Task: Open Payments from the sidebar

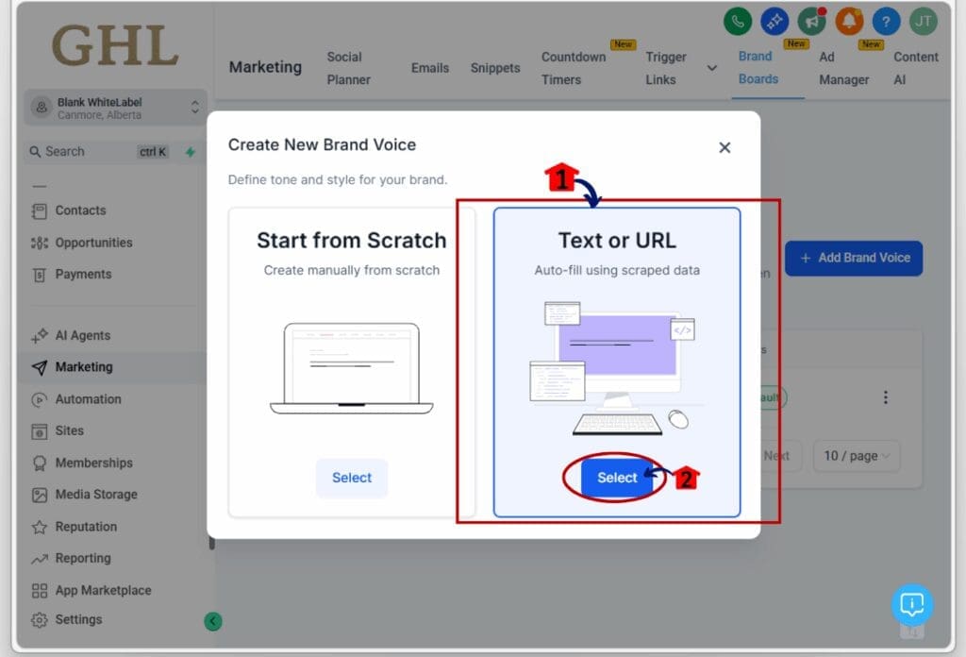Action: point(83,275)
